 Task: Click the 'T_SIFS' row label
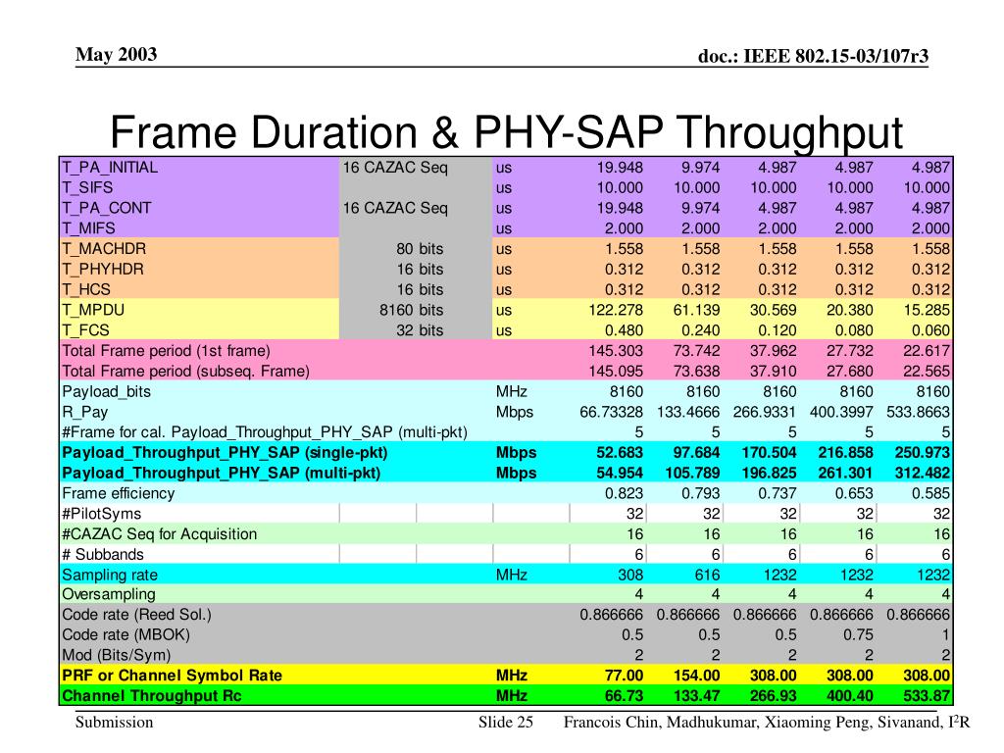[87, 188]
